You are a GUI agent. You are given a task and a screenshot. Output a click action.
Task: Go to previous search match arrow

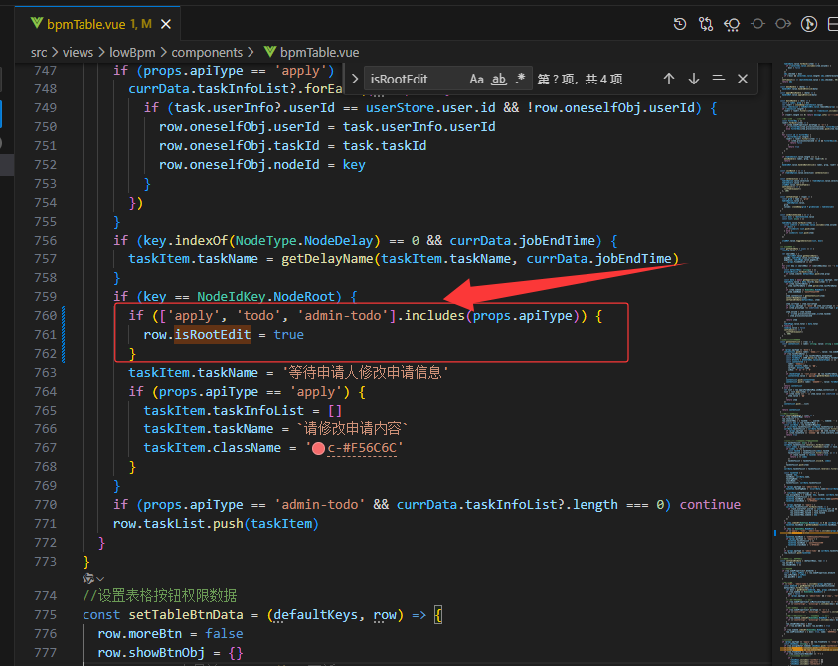pyautogui.click(x=669, y=79)
